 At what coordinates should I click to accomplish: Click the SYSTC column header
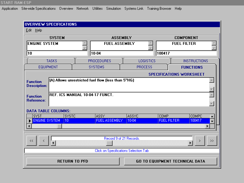(x=80, y=116)
